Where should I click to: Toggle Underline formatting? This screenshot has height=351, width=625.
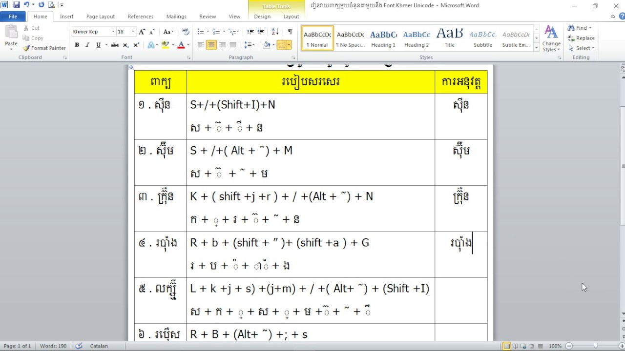(98, 45)
